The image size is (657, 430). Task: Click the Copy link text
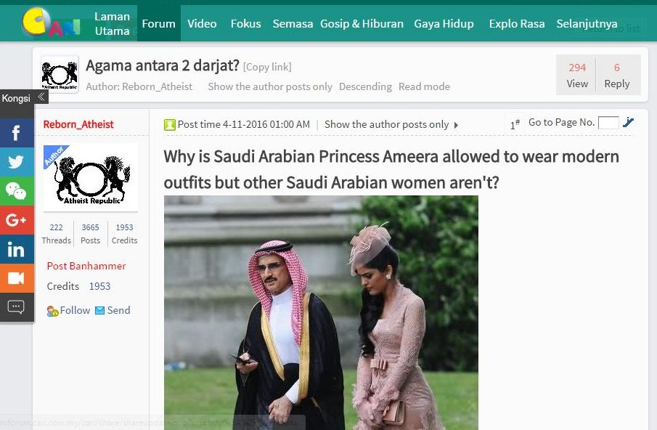267,67
